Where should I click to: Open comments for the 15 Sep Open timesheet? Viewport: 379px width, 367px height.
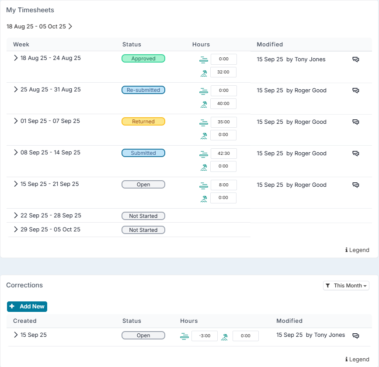[355, 185]
